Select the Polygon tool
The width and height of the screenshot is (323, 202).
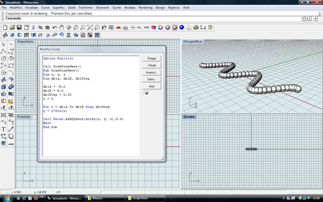3,73
